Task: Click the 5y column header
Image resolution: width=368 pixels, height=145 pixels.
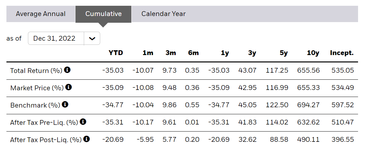Action: point(284,53)
